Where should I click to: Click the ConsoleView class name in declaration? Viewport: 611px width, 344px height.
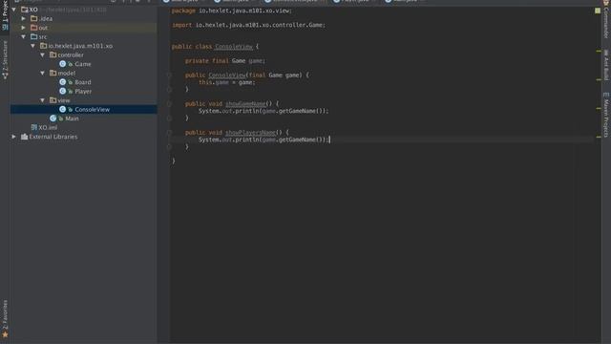[x=234, y=47]
